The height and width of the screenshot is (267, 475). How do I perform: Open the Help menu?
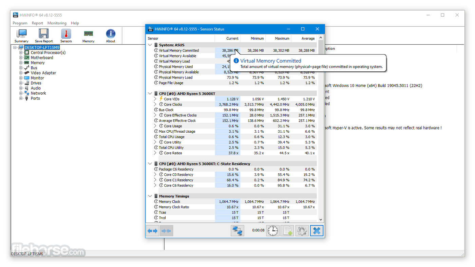(75, 23)
